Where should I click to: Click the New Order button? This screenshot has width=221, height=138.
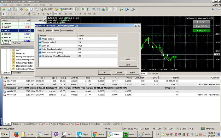47,9
